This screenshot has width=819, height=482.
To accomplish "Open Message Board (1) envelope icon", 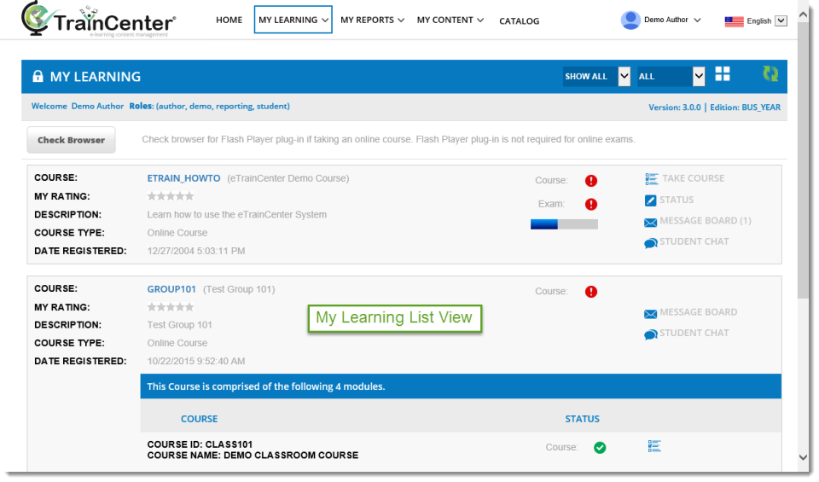I will tap(651, 223).
